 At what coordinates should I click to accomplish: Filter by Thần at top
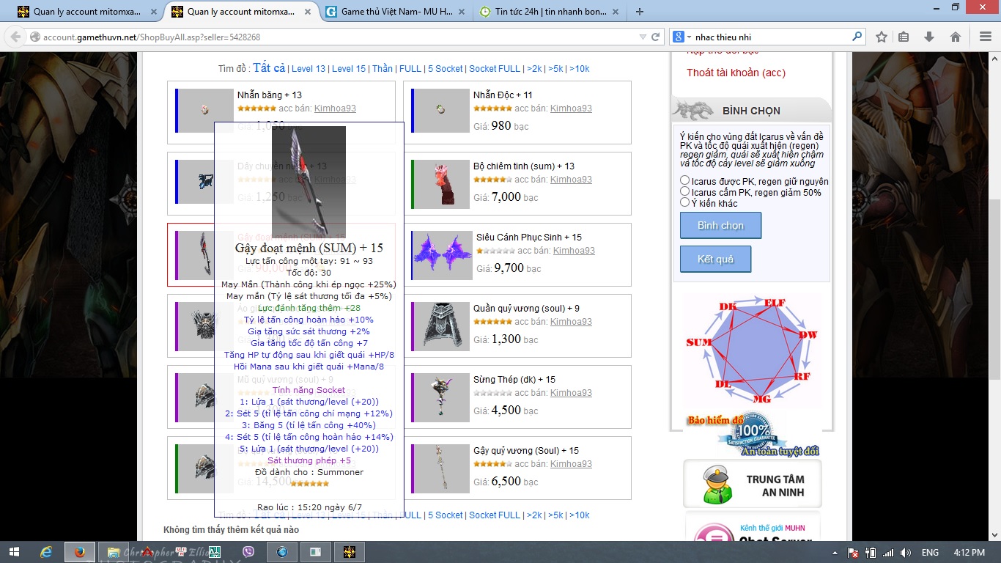pos(383,69)
